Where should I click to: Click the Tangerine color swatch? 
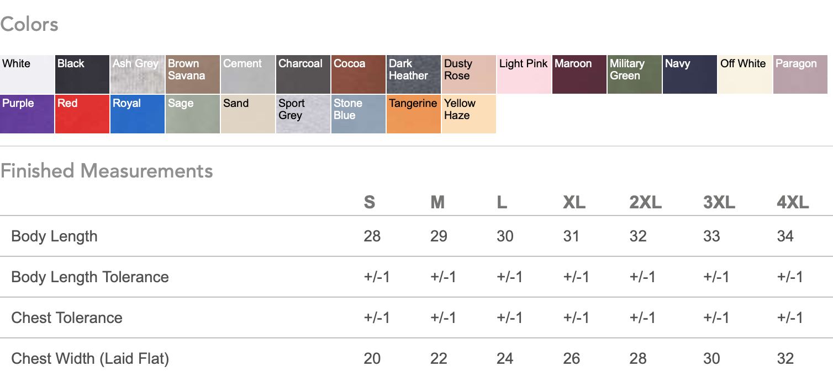(414, 114)
